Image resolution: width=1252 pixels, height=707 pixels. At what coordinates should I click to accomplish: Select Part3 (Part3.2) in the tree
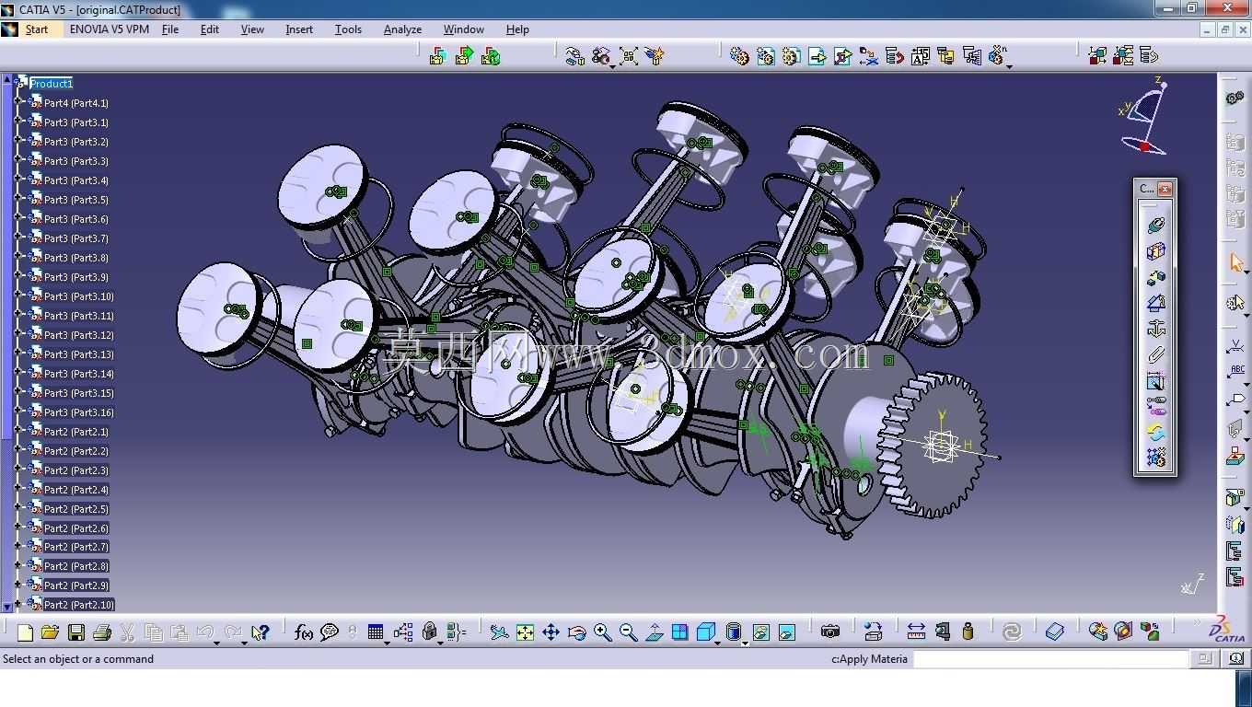[x=76, y=142]
